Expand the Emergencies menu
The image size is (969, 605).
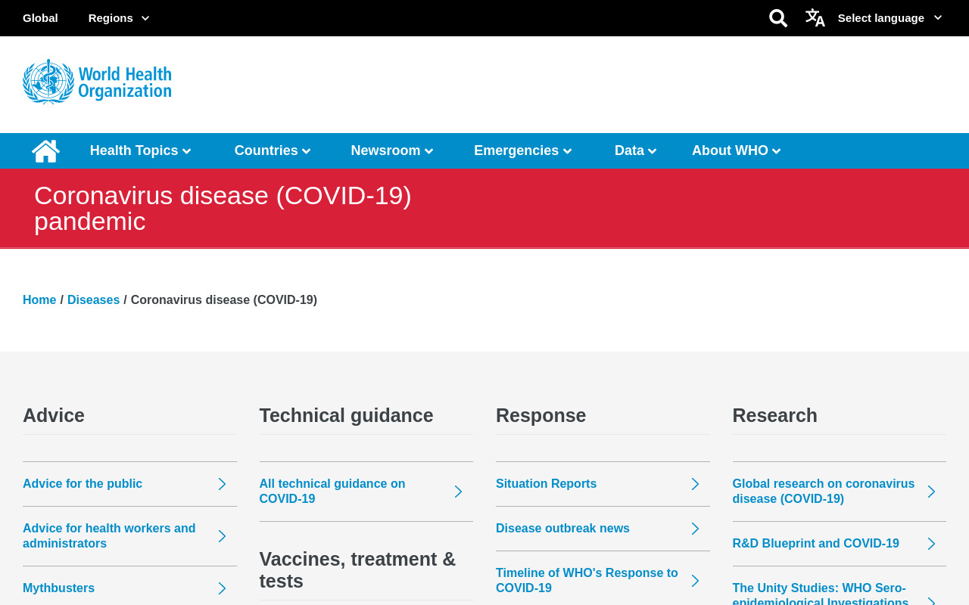[x=523, y=150]
